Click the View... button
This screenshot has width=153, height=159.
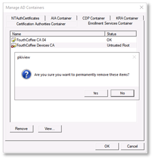50,128
